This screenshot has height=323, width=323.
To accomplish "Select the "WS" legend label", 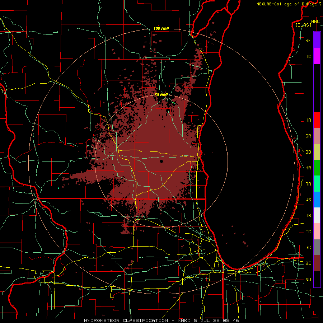I will click(308, 200).
